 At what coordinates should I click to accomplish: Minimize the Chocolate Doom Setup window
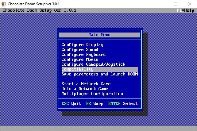click(162, 4)
